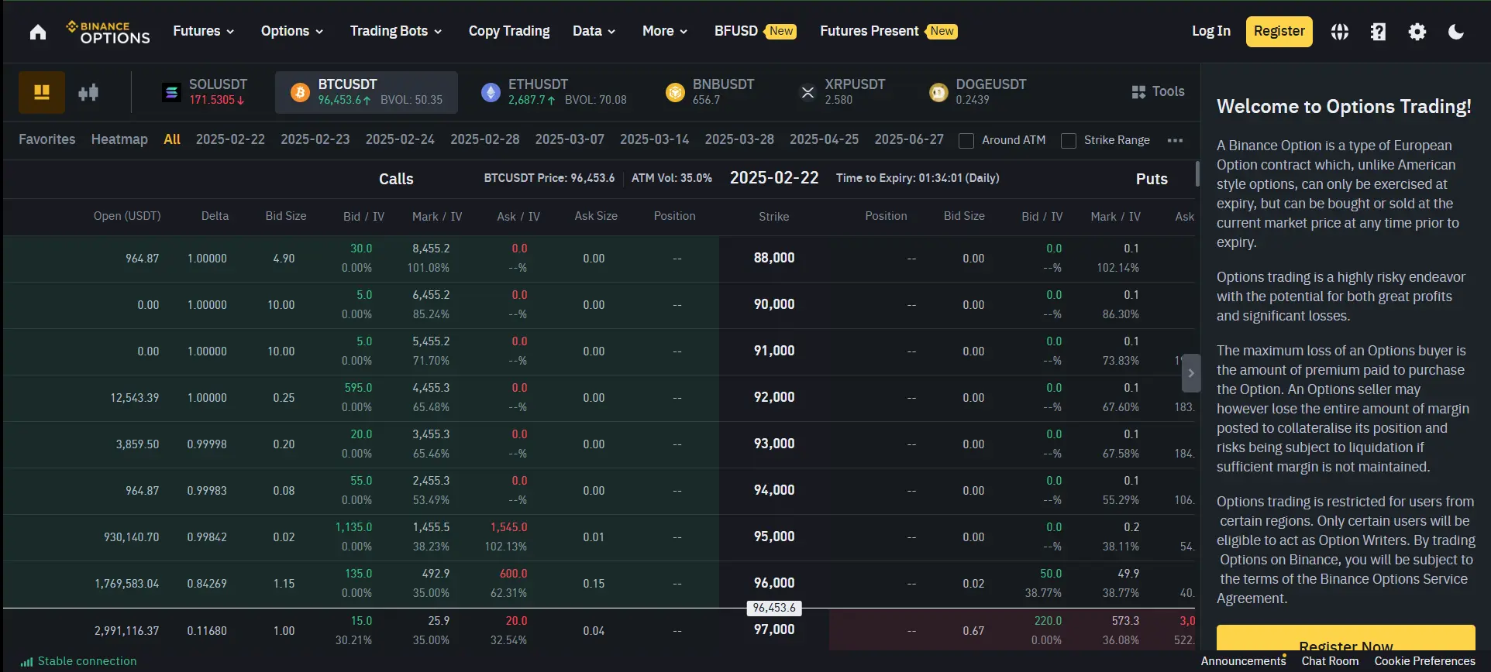This screenshot has width=1491, height=672.
Task: Select the 2025-03-07 expiry tab
Action: pos(570,139)
